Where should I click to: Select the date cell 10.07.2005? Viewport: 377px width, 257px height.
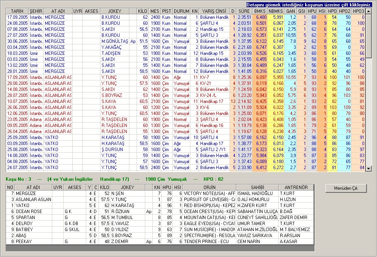coord(17,101)
